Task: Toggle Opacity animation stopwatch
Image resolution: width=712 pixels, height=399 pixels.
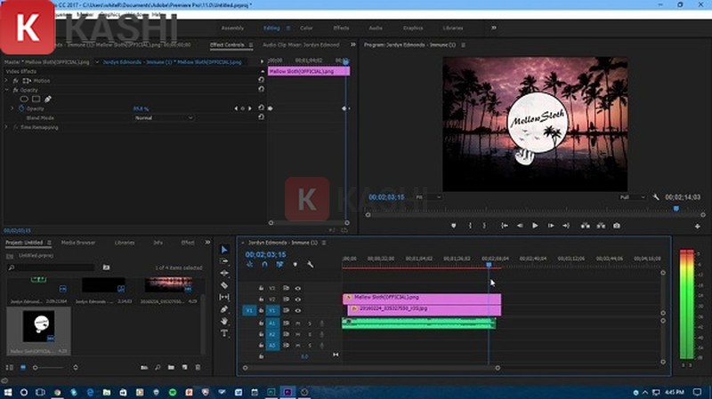Action: [x=21, y=108]
